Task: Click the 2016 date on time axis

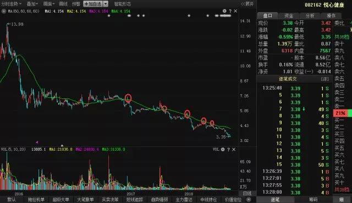Action: point(19,194)
